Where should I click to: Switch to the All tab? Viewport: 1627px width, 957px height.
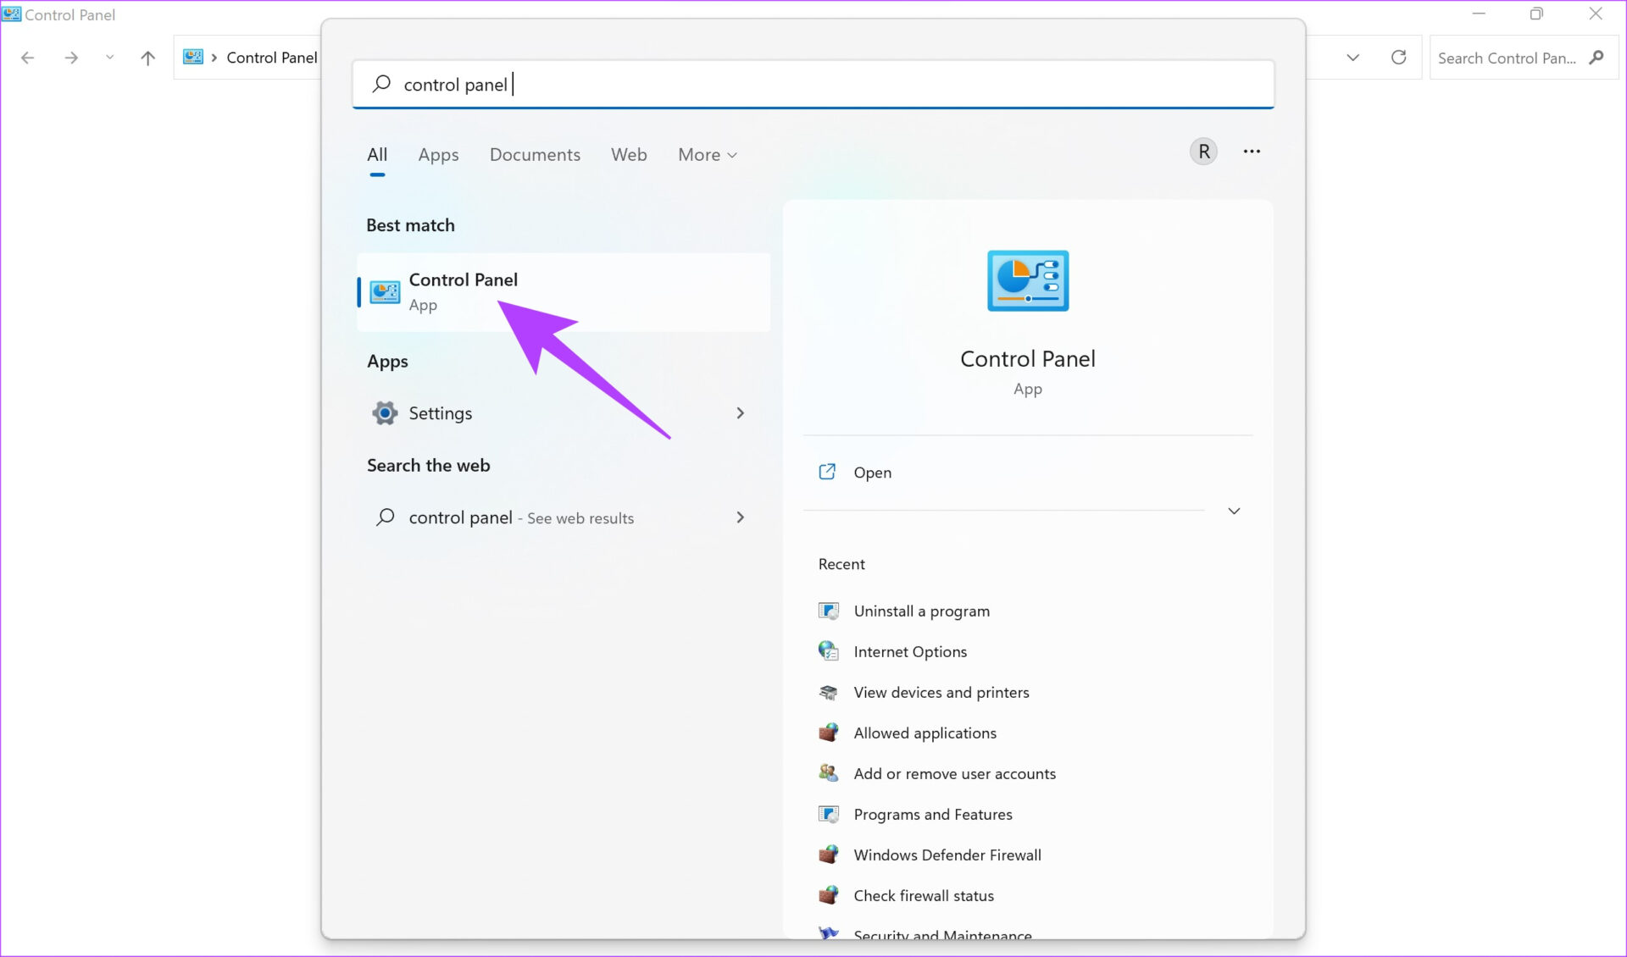pyautogui.click(x=377, y=155)
